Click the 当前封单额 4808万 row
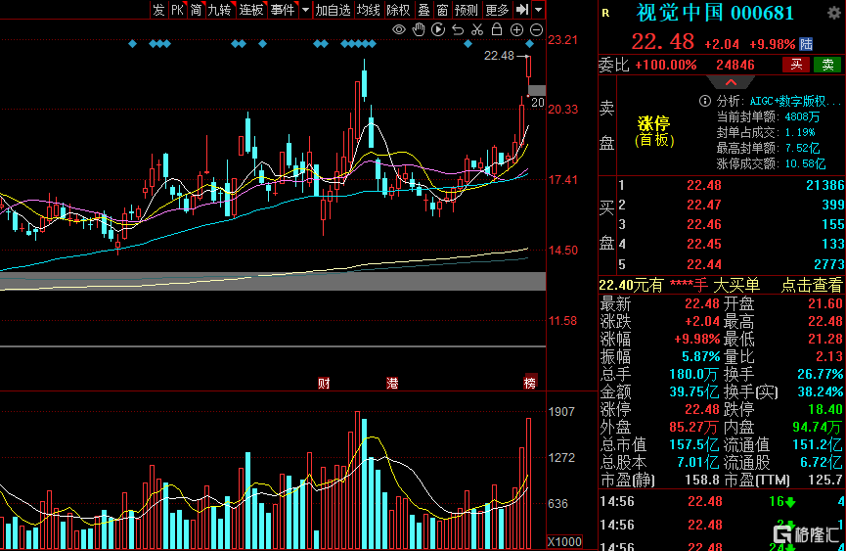Viewport: 846px width, 551px height. 769,116
